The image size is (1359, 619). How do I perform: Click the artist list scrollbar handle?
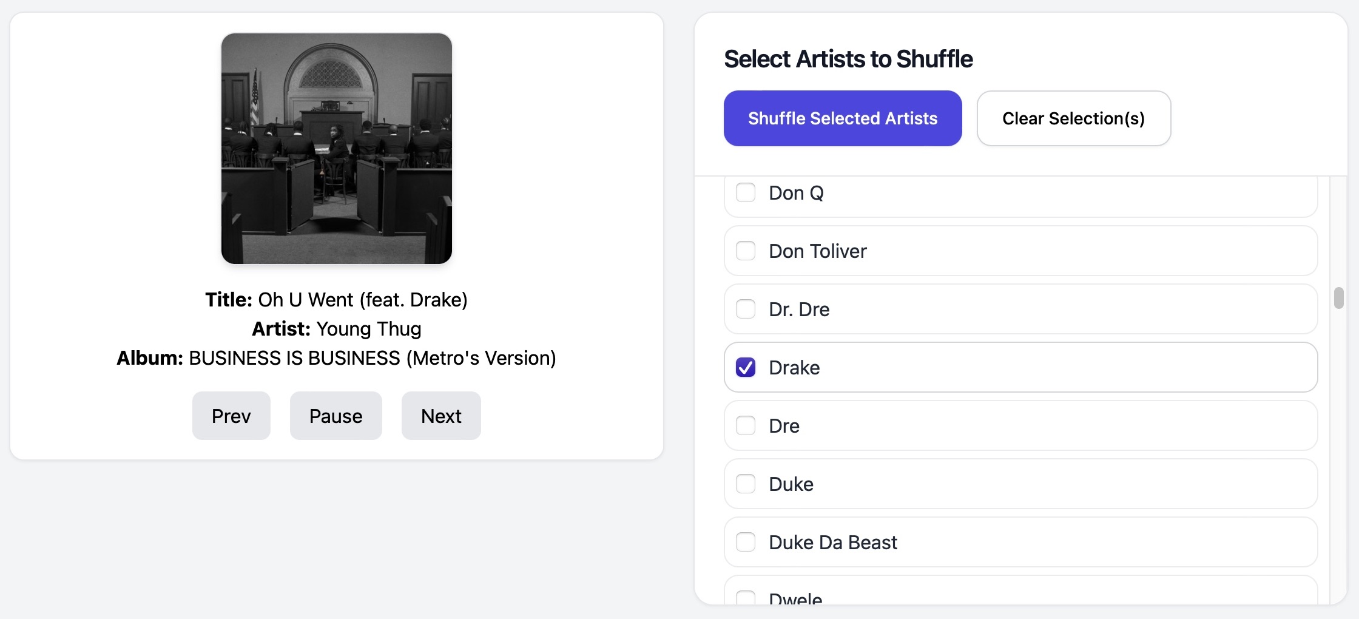pyautogui.click(x=1338, y=297)
